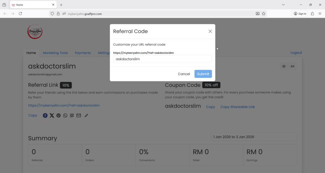
Task: Click the Submit button in dialog
Action: pyautogui.click(x=203, y=74)
